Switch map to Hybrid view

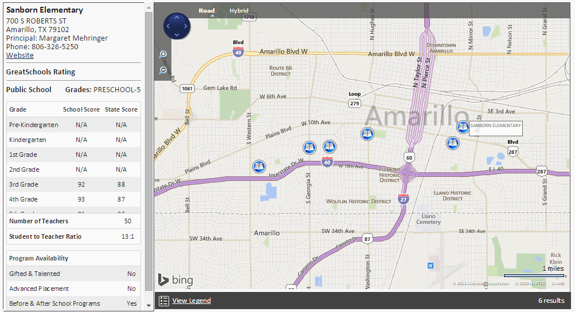point(238,11)
